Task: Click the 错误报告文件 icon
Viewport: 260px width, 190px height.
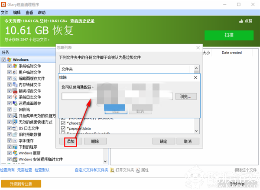Action: point(15,91)
